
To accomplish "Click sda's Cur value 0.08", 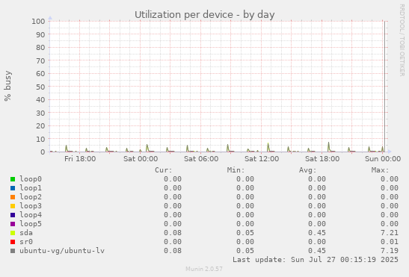I will tap(173, 233).
